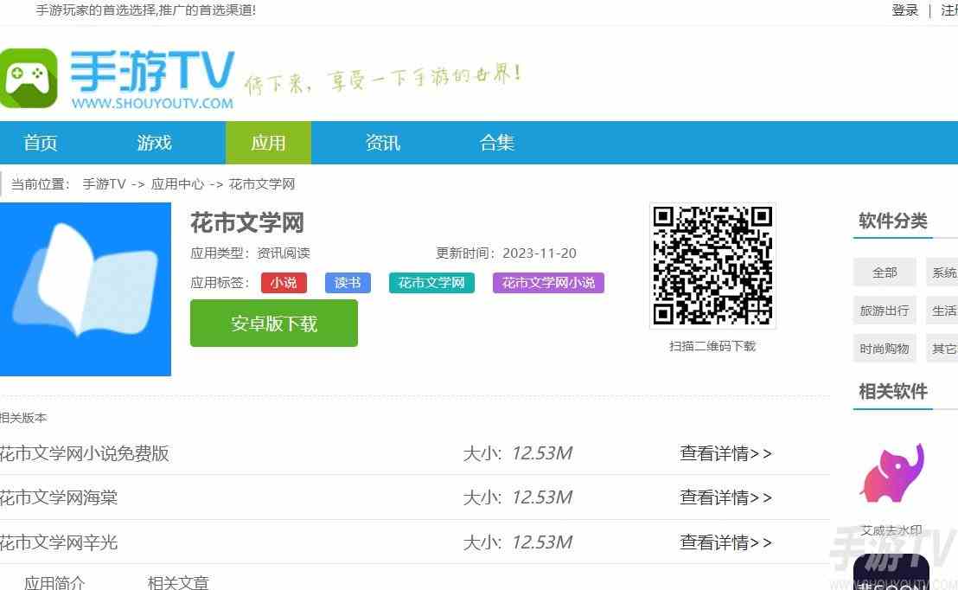Click the 安卓版下载 download button
The image size is (958, 590).
coord(274,324)
